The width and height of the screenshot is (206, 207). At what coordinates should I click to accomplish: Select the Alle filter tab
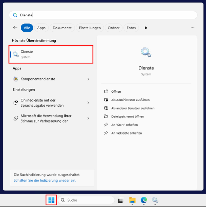27,28
